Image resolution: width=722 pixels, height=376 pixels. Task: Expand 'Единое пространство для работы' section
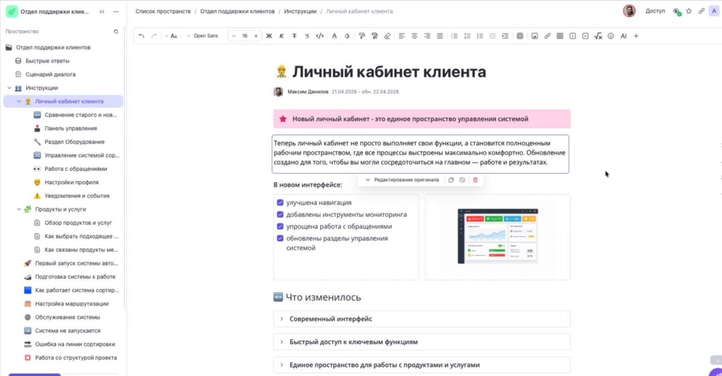(281, 365)
